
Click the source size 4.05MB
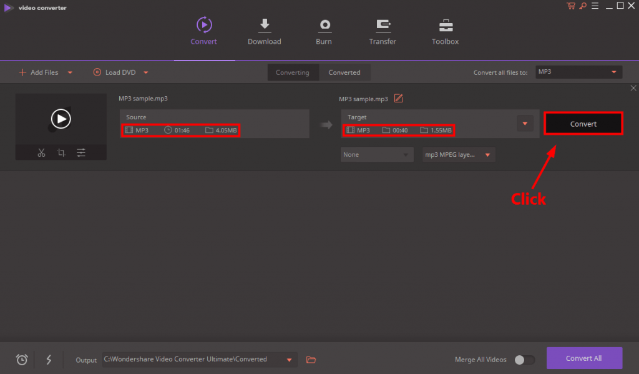pos(226,130)
